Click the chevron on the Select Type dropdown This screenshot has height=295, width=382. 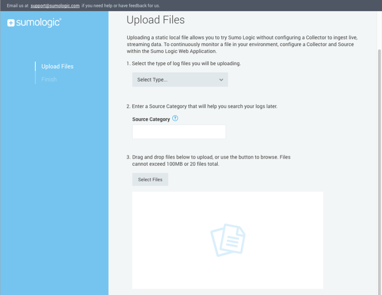(x=221, y=80)
